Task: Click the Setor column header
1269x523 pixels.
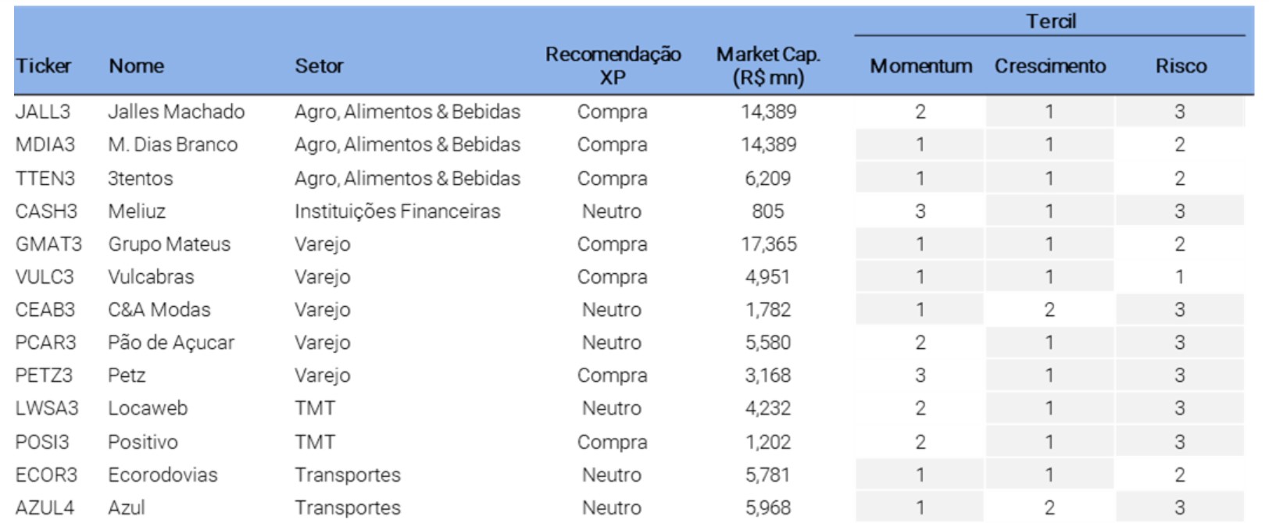Action: [319, 66]
